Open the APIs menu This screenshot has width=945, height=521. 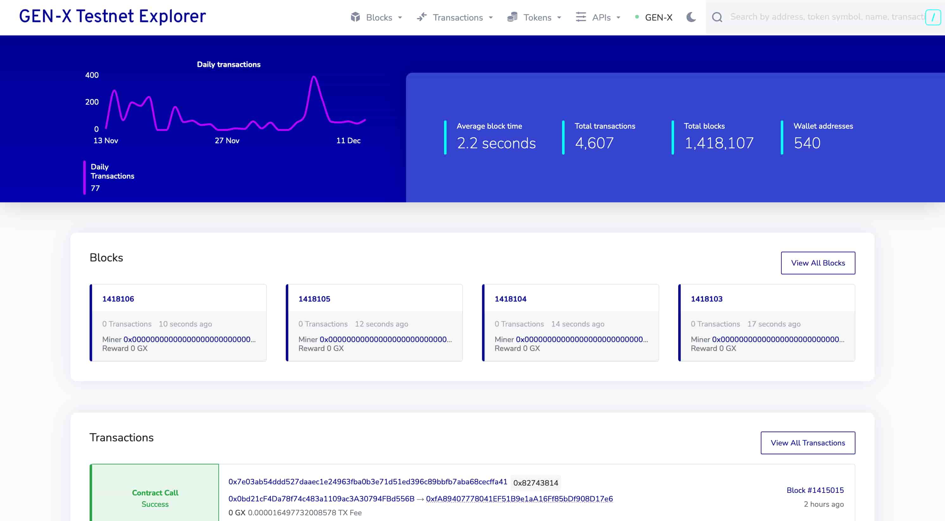coord(598,17)
